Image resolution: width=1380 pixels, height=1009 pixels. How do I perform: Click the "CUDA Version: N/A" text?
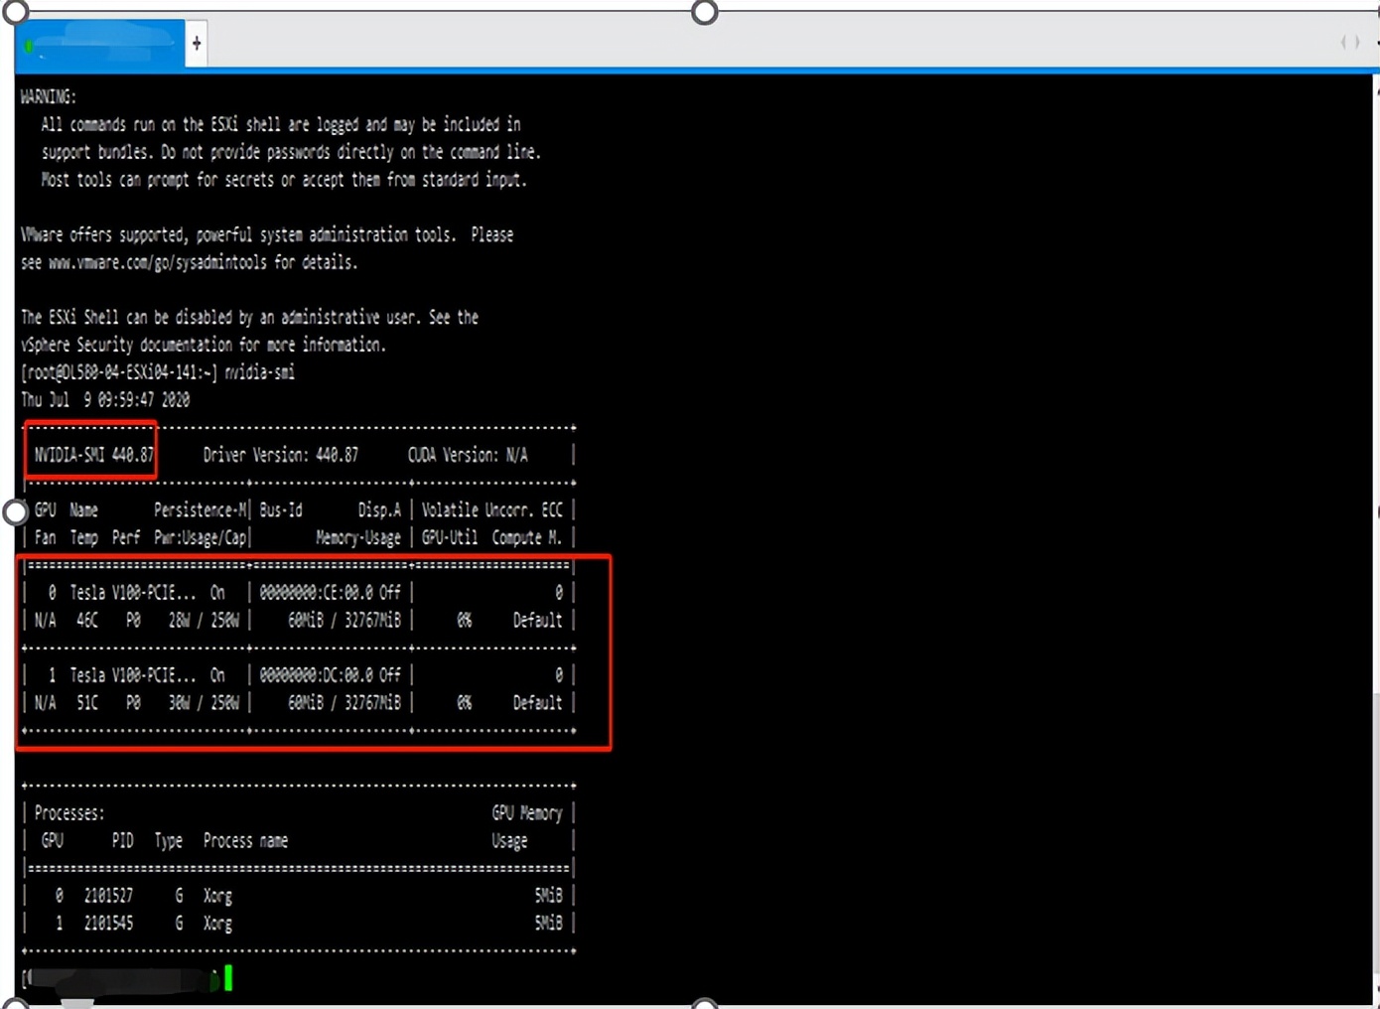tap(468, 455)
